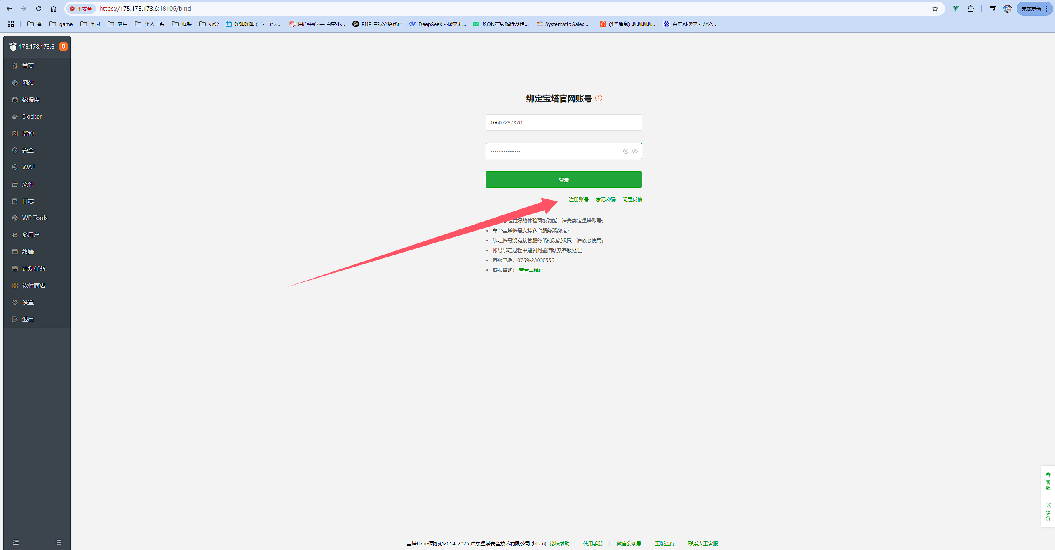Click the 忘记密码 link
Viewport: 1055px width, 550px height.
point(605,200)
